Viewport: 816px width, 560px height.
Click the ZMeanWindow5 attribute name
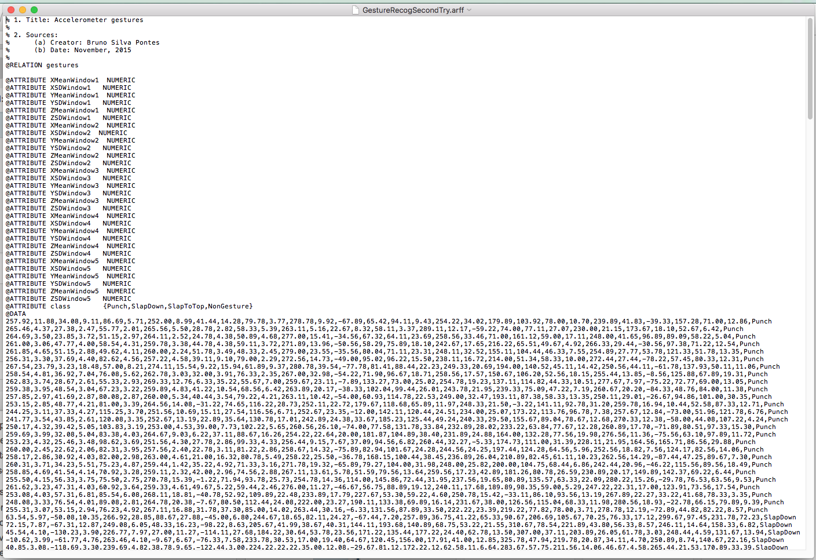[x=74, y=291]
